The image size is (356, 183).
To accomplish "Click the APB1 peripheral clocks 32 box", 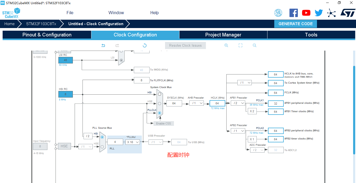I will 276,103.
